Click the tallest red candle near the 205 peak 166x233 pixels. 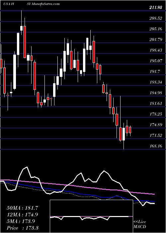coord(25,42)
